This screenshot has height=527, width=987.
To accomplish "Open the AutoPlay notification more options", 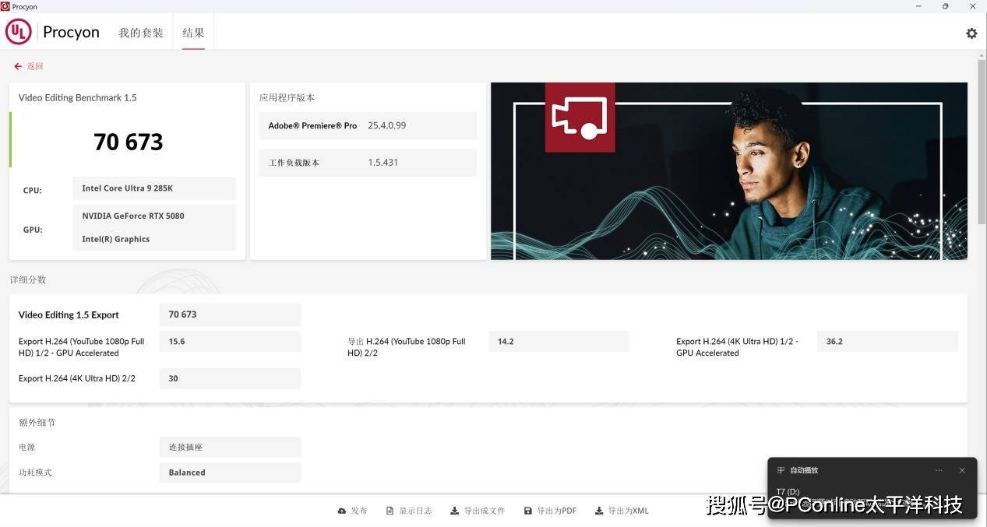I will click(939, 470).
